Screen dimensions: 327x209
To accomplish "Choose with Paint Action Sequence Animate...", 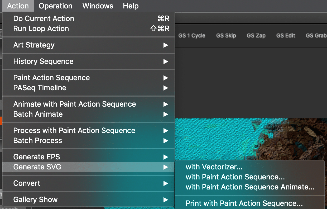I will point(249,187).
